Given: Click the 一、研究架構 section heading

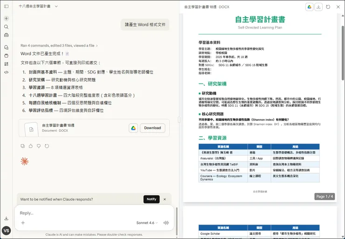Looking at the screenshot, I should pyautogui.click(x=213, y=84).
